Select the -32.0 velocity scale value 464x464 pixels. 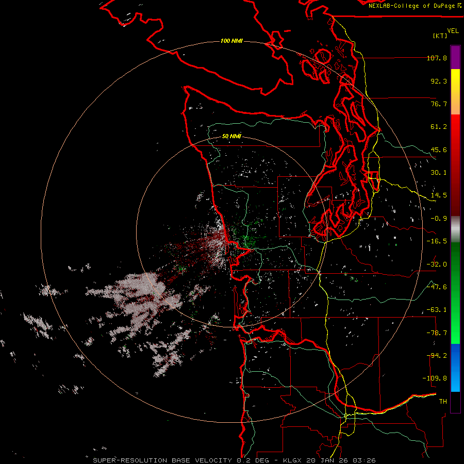pos(437,264)
